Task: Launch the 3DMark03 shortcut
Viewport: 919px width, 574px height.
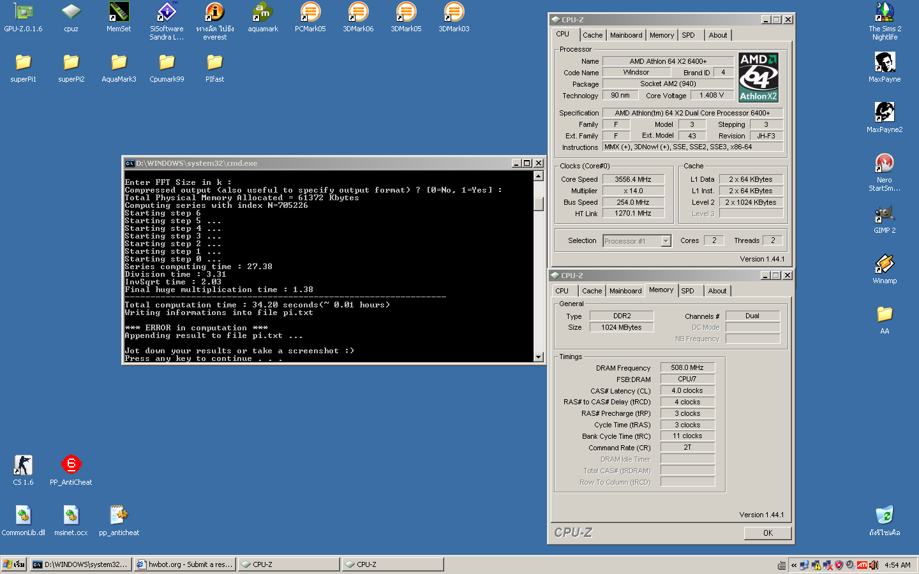Action: pyautogui.click(x=454, y=17)
